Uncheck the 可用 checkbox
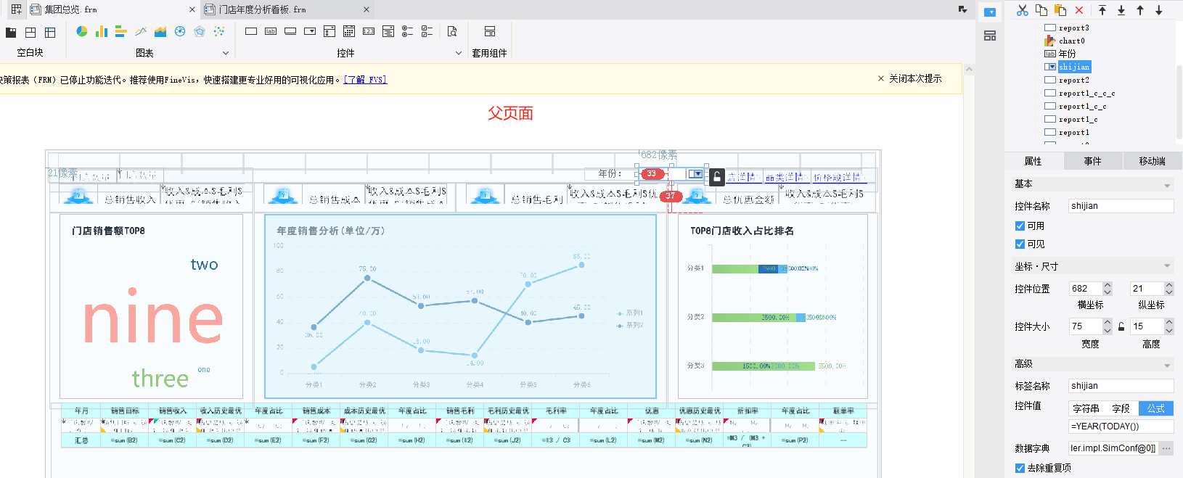 pos(1020,226)
